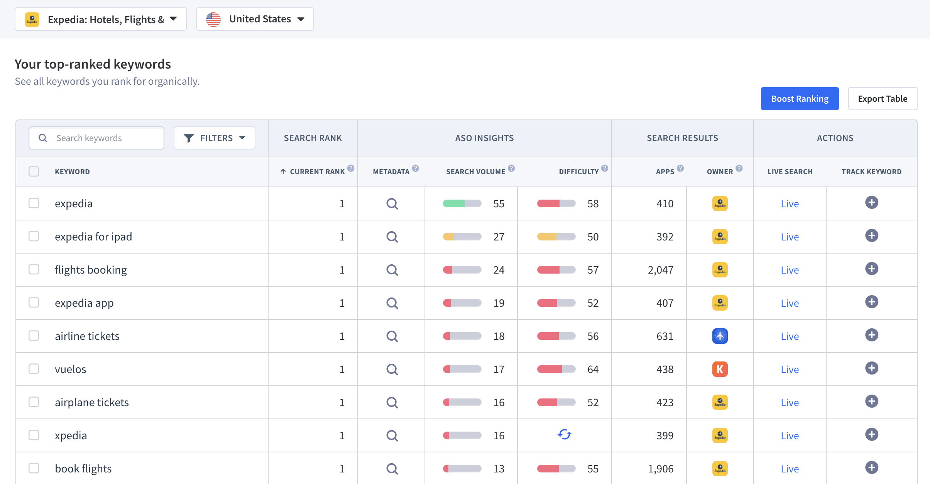This screenshot has width=930, height=484.
Task: Check the expedia keyword checkbox
Action: point(34,203)
